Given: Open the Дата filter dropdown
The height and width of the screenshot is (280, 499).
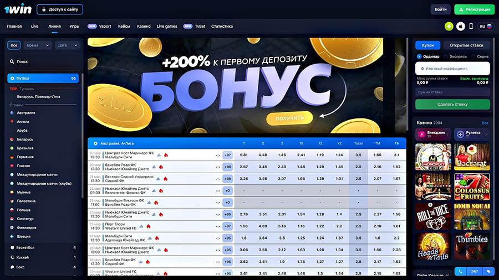Looking at the screenshot, I should [x=64, y=45].
